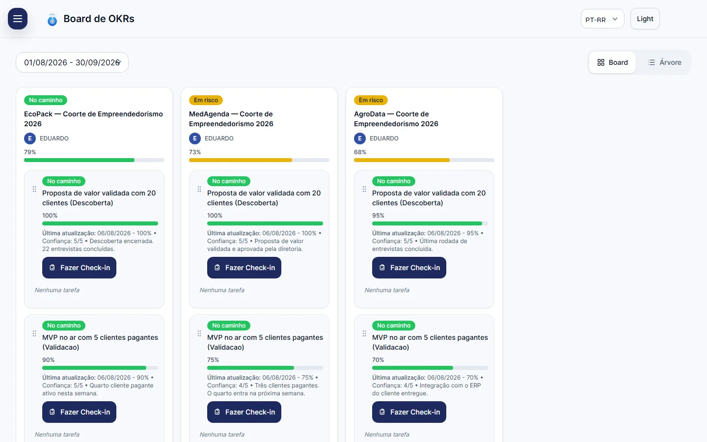Fazer Check-in on MedAgenda's Proposta de valor
This screenshot has height=442, width=707.
(244, 268)
